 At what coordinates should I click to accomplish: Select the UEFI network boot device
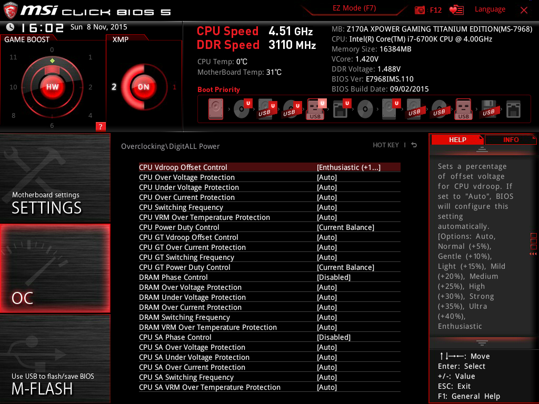pyautogui.click(x=341, y=109)
